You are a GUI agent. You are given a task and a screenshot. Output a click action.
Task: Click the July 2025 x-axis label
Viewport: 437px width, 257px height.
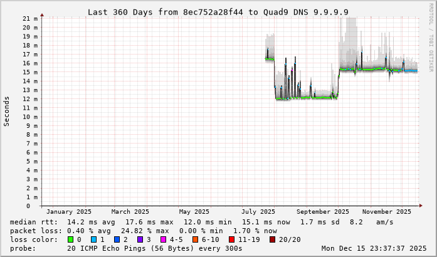coord(258,212)
